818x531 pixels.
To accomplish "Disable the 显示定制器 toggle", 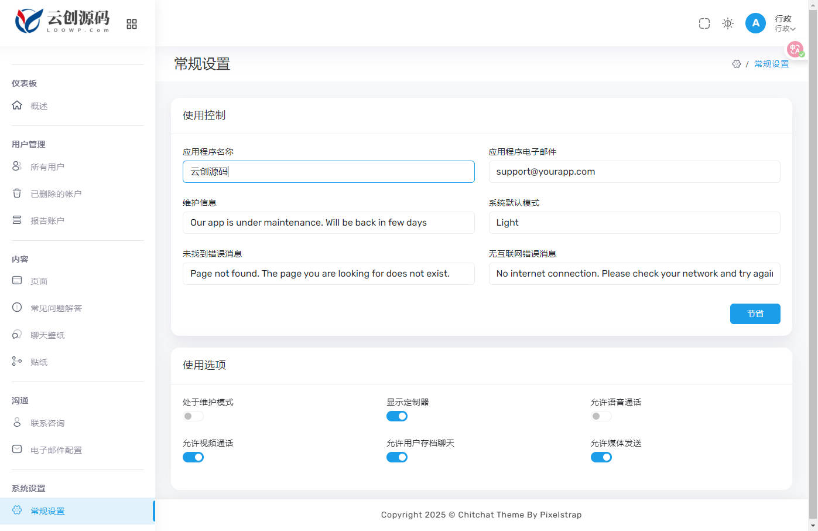I will coord(397,416).
